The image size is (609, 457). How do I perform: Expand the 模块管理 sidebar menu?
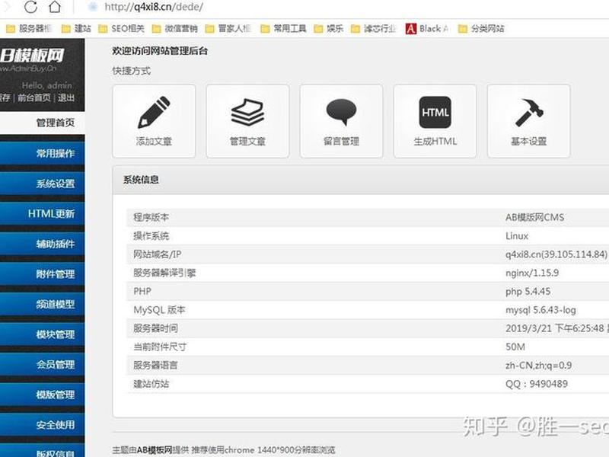pyautogui.click(x=43, y=334)
